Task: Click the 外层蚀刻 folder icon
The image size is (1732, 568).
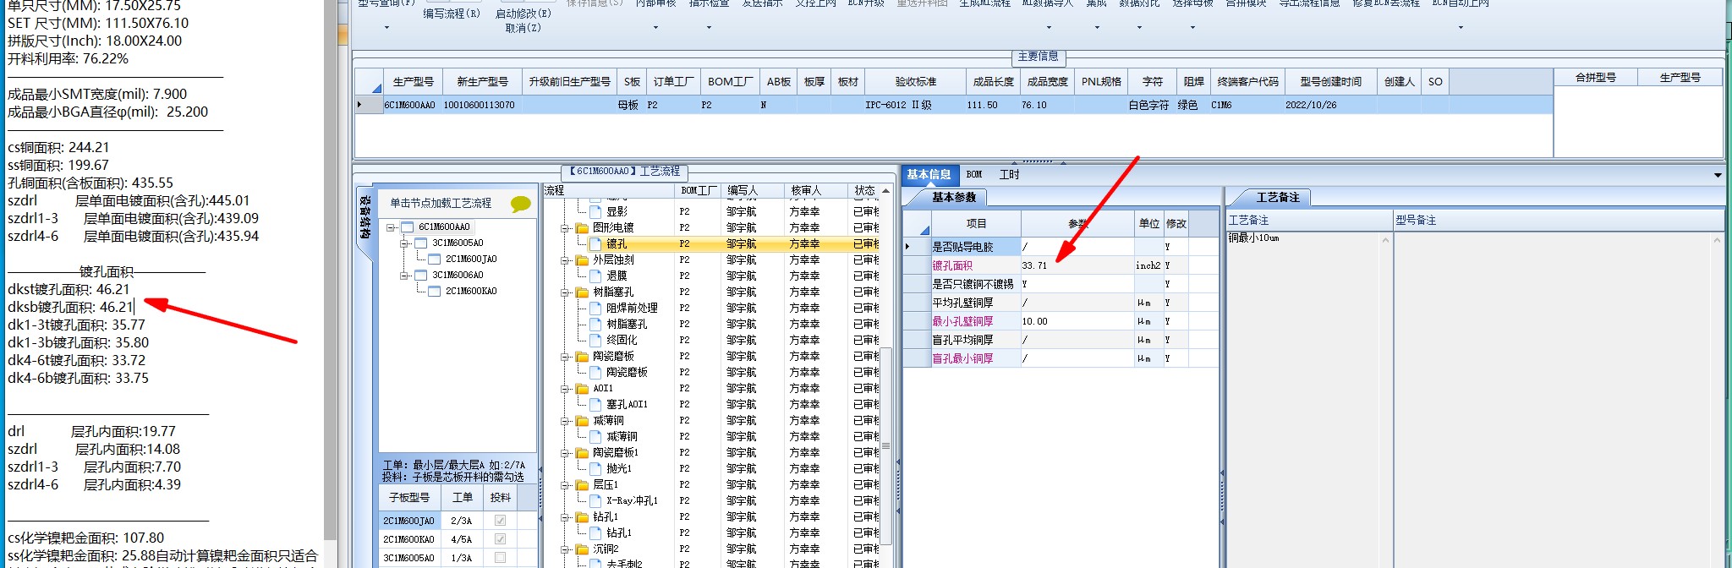Action: [582, 259]
